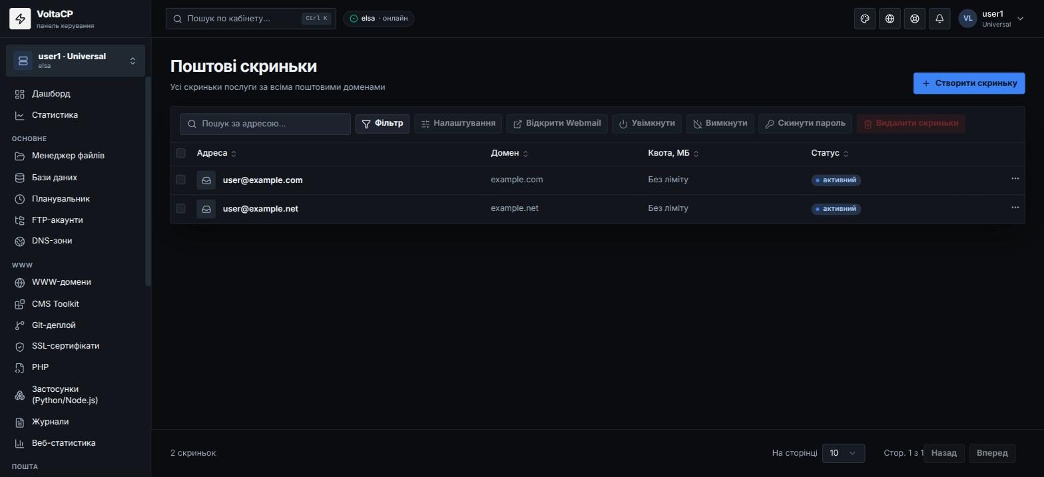Click the SSL-сертифікати shield icon

click(20, 347)
